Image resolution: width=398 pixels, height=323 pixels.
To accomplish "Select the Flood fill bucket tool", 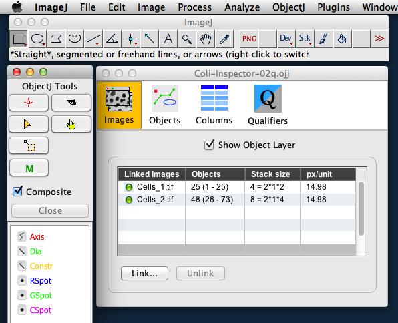I will point(343,39).
